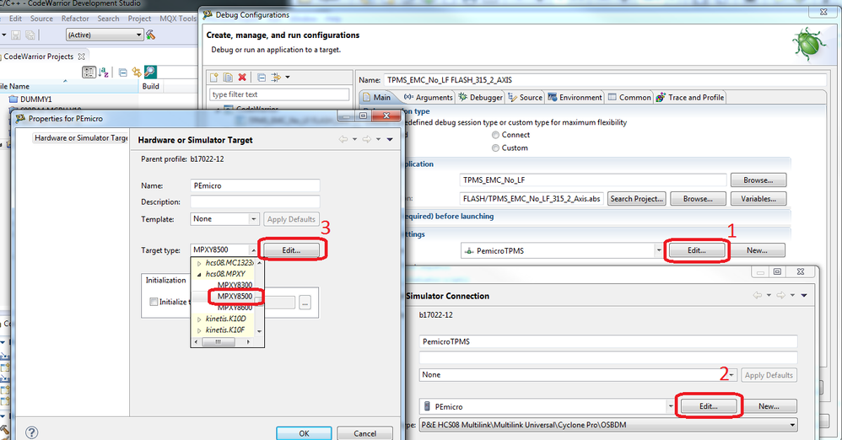842x440 pixels.
Task: Expand the kinetis.K10D tree node
Action: 199,319
